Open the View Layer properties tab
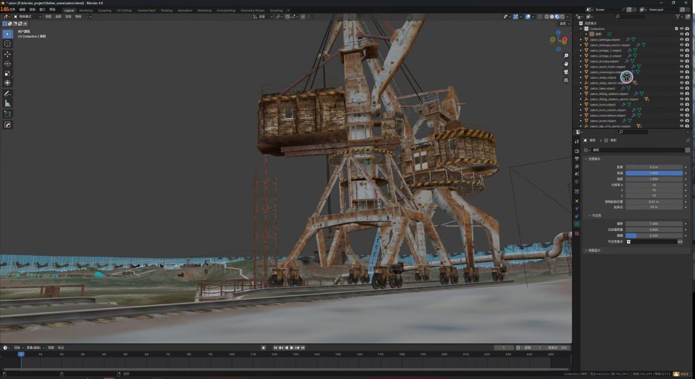The image size is (695, 379). (577, 167)
